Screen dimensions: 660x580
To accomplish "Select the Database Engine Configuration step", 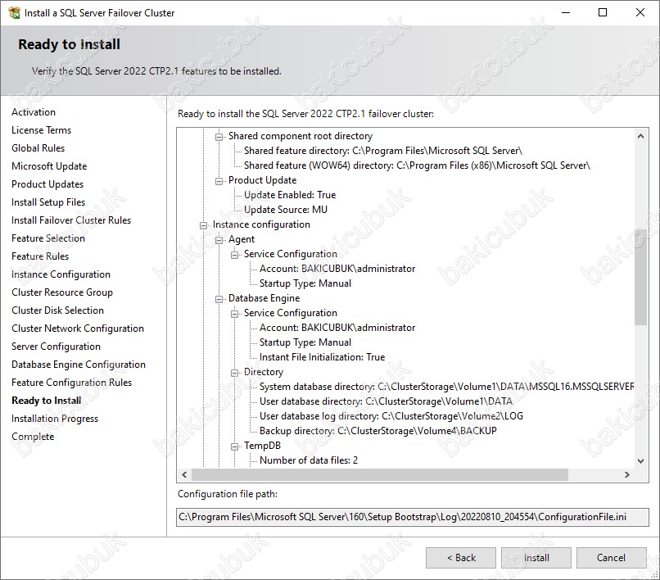I will (79, 365).
